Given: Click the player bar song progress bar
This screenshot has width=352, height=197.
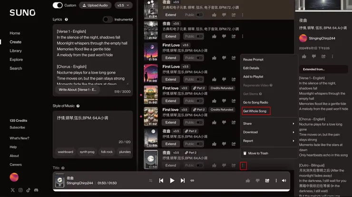Looking at the screenshot, I should pyautogui.click(x=171, y=190).
